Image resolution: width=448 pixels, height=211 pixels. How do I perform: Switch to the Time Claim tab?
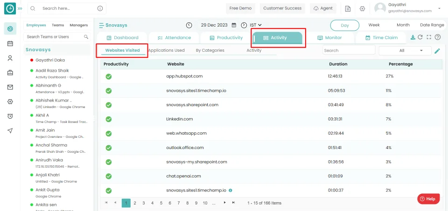pos(381,38)
